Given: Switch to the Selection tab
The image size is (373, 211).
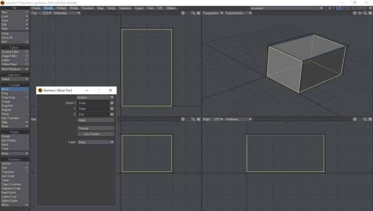Looking at the screenshot, I should [125, 8].
